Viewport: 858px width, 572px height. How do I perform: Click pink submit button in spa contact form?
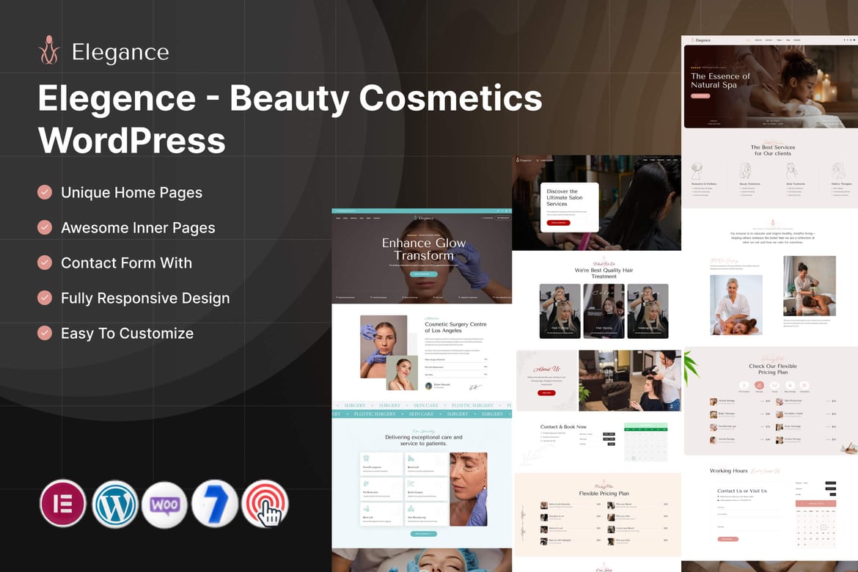point(727,539)
